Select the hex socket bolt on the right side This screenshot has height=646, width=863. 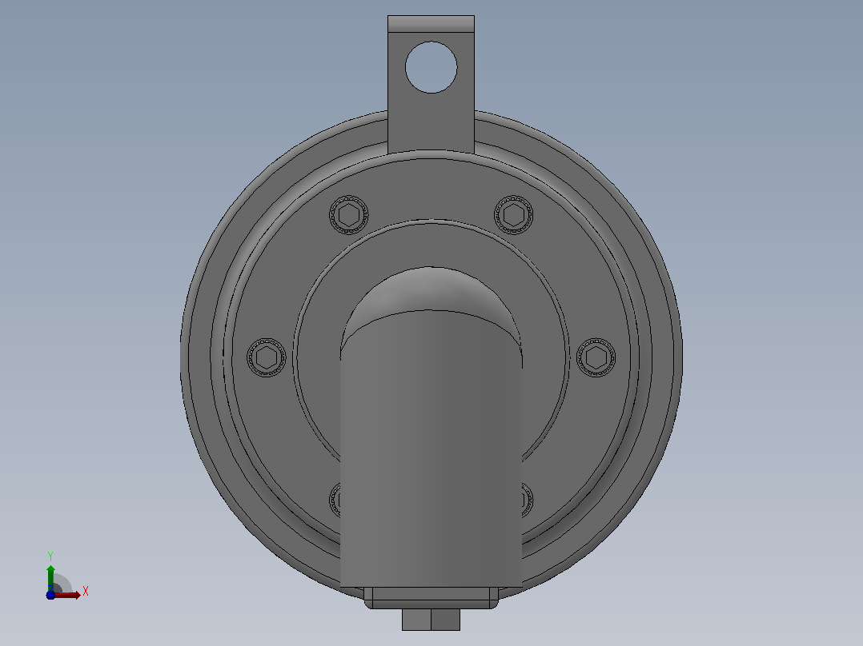pyautogui.click(x=596, y=357)
